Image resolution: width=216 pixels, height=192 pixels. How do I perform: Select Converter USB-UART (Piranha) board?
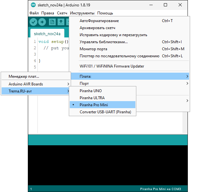point(102,112)
